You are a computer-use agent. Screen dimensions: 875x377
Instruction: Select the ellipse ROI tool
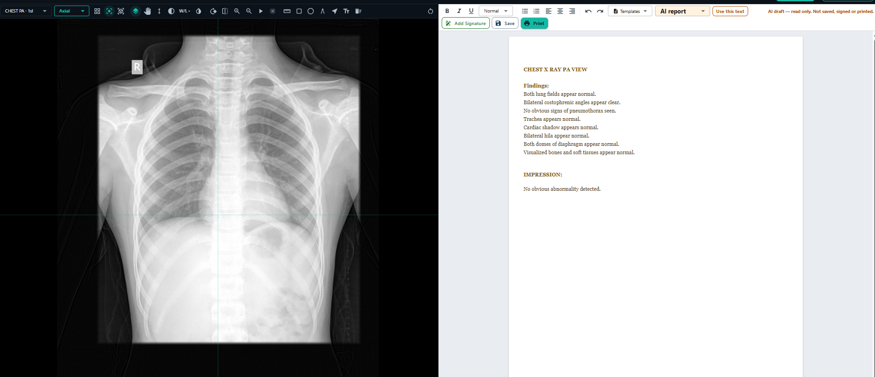[311, 11]
